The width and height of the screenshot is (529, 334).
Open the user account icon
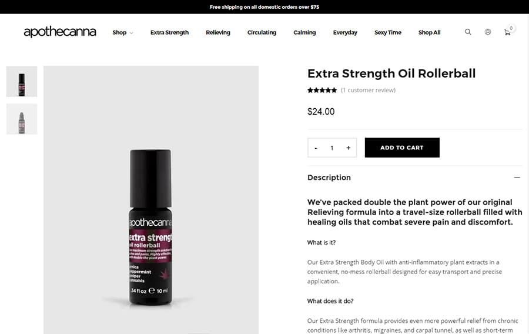488,32
